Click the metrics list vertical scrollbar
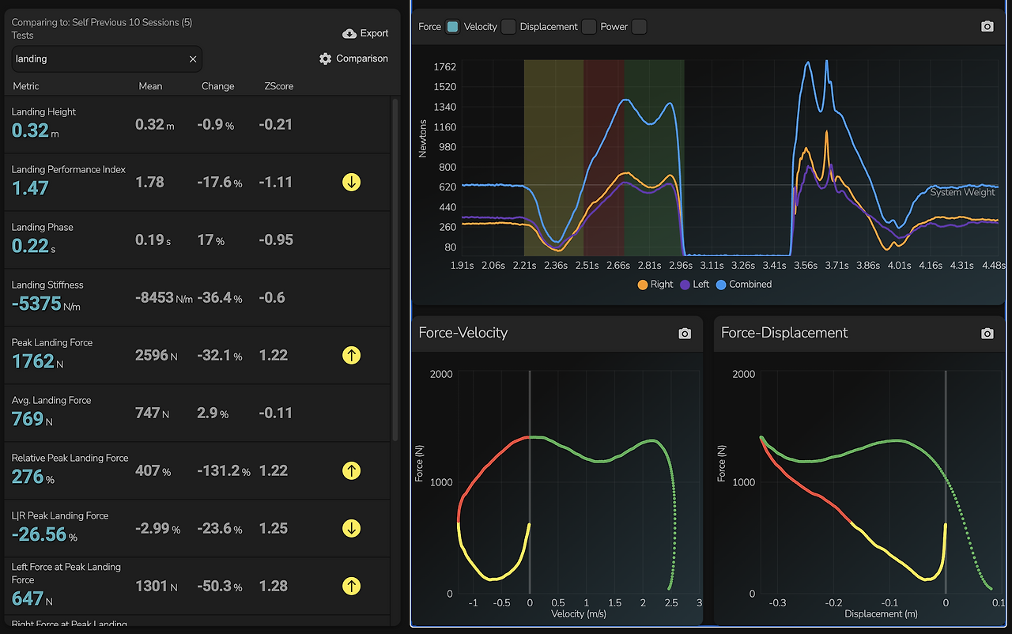Image resolution: width=1012 pixels, height=634 pixels. (395, 269)
